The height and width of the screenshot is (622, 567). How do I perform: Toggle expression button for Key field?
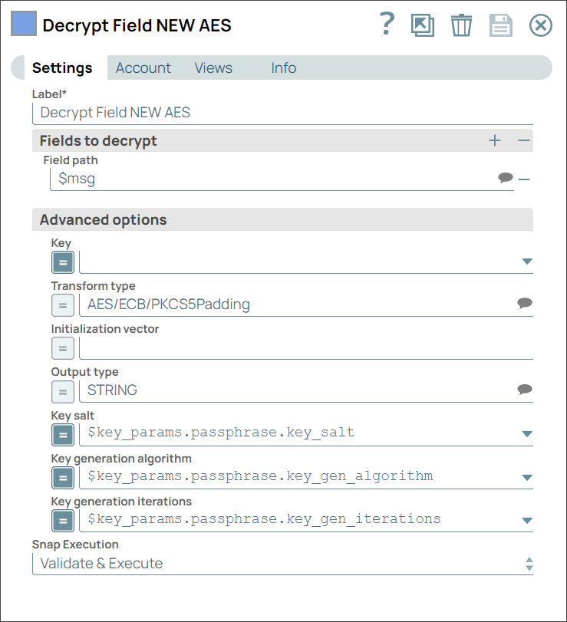pos(63,262)
